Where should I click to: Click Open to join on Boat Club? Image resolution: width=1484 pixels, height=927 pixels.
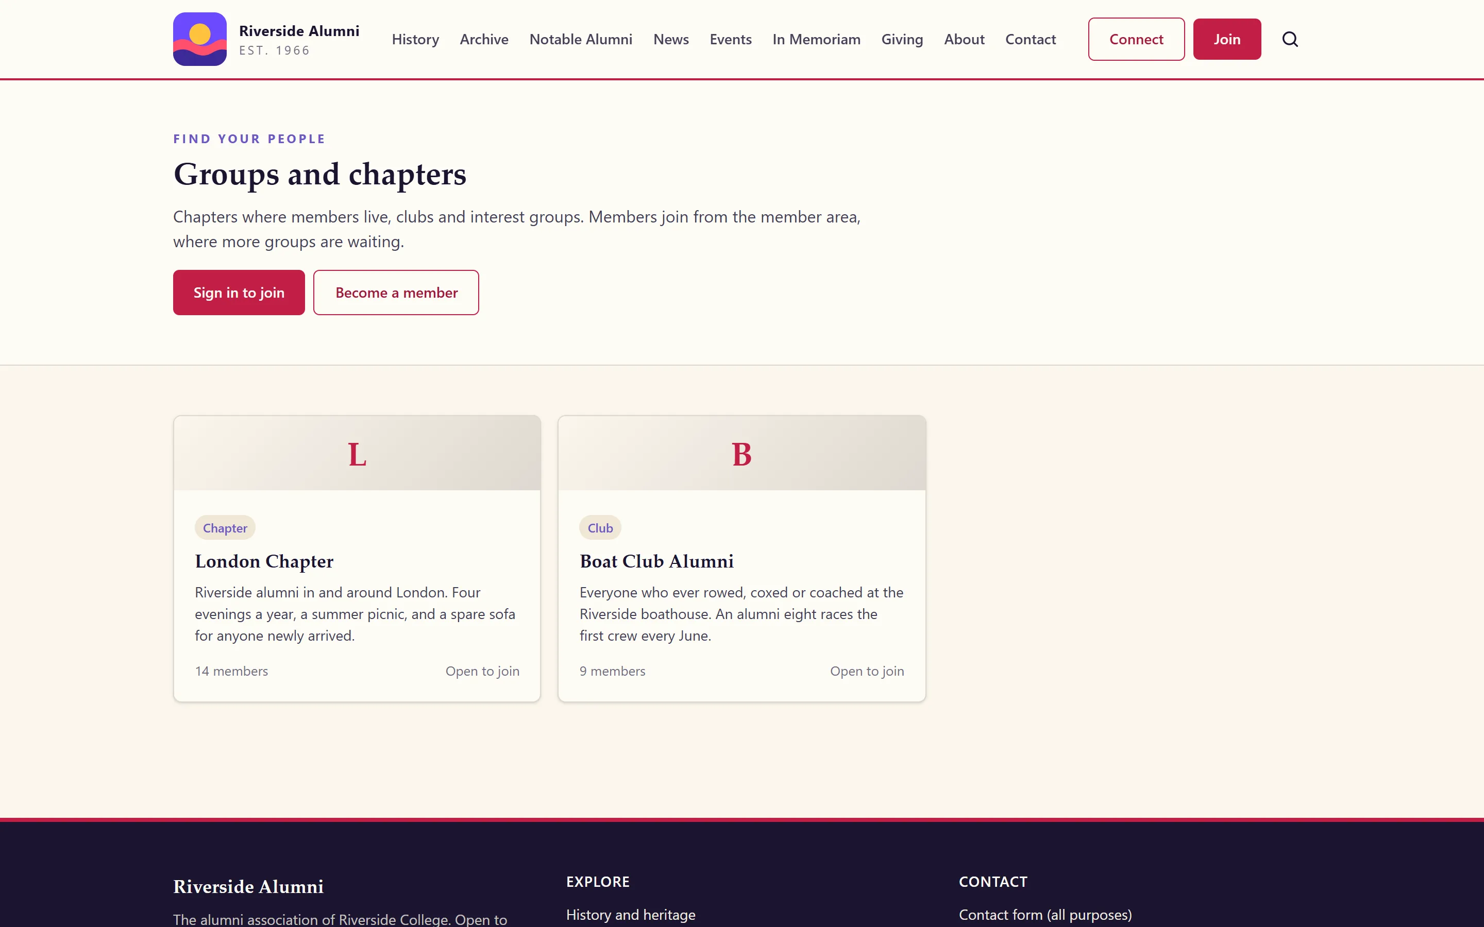pos(867,671)
